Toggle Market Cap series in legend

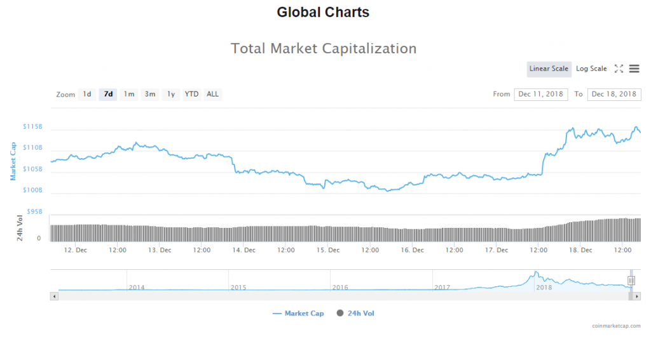(x=298, y=313)
